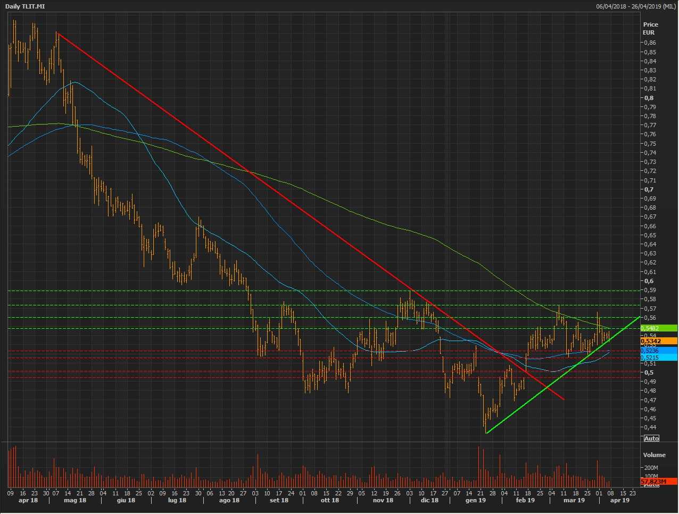Select the green 0,5482 price tag
This screenshot has width=679, height=514.
[659, 328]
